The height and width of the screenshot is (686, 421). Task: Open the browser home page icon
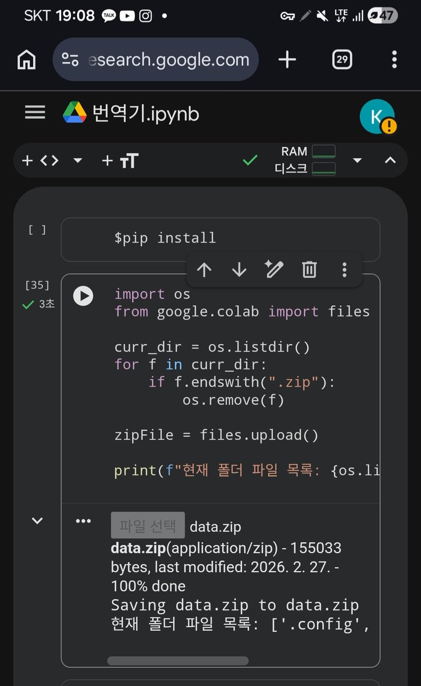[26, 59]
